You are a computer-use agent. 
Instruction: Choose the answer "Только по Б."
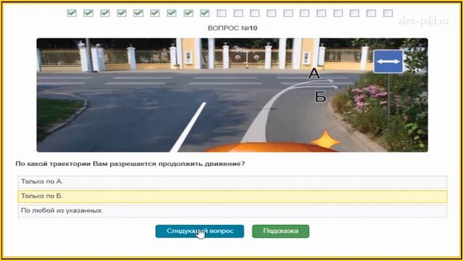(232, 196)
